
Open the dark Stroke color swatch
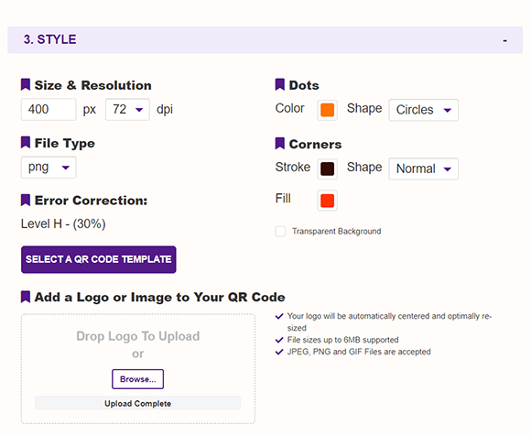point(328,169)
